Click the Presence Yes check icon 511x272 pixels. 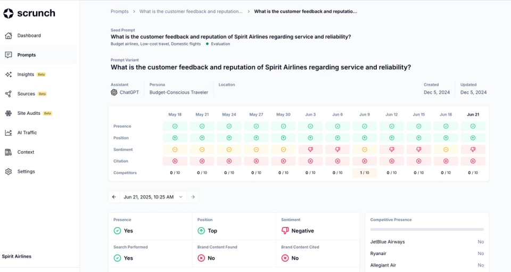[x=117, y=231]
